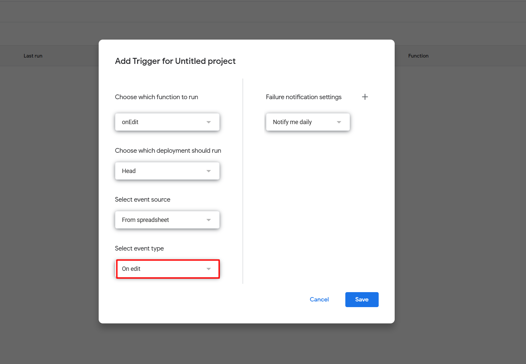The height and width of the screenshot is (364, 526).
Task: Click the Select event source label
Action: [143, 199]
